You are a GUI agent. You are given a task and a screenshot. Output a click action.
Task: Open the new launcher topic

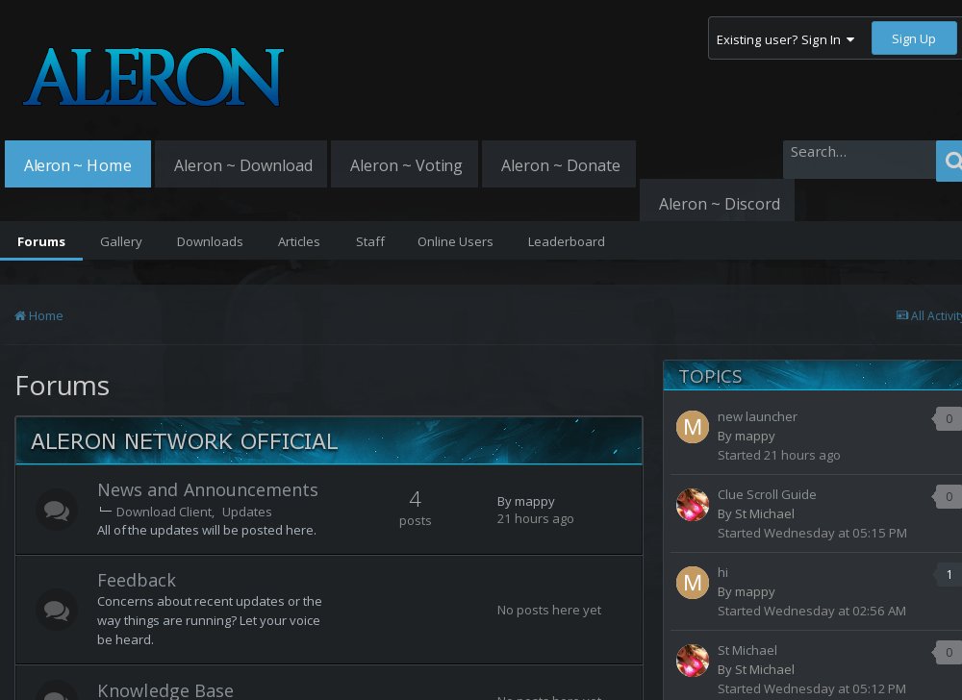click(x=758, y=416)
